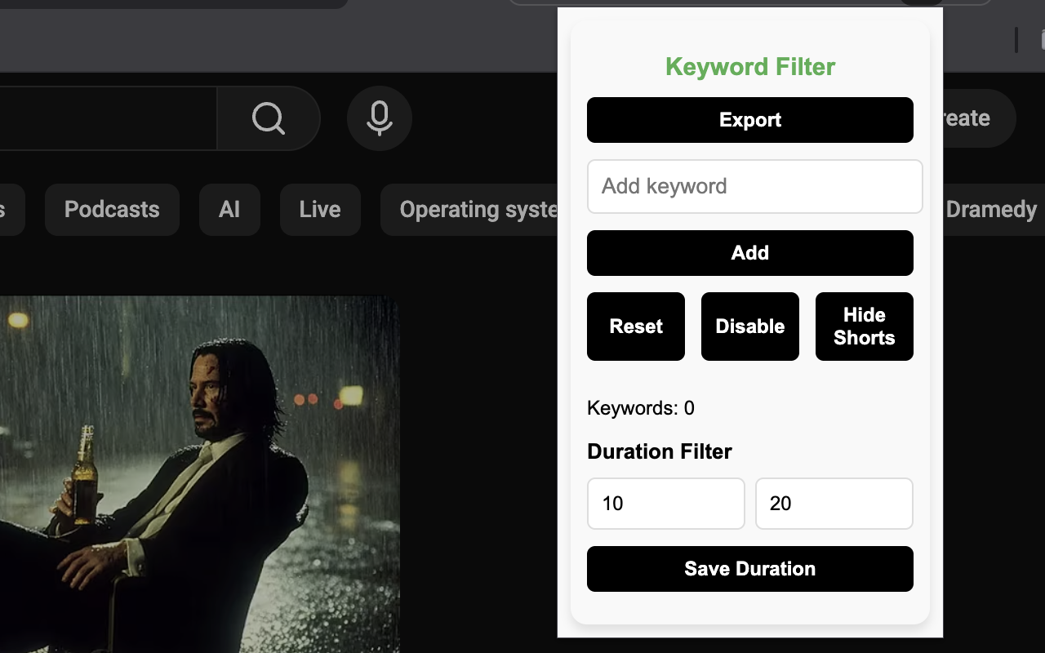Focus the Add keyword input field

click(x=754, y=186)
